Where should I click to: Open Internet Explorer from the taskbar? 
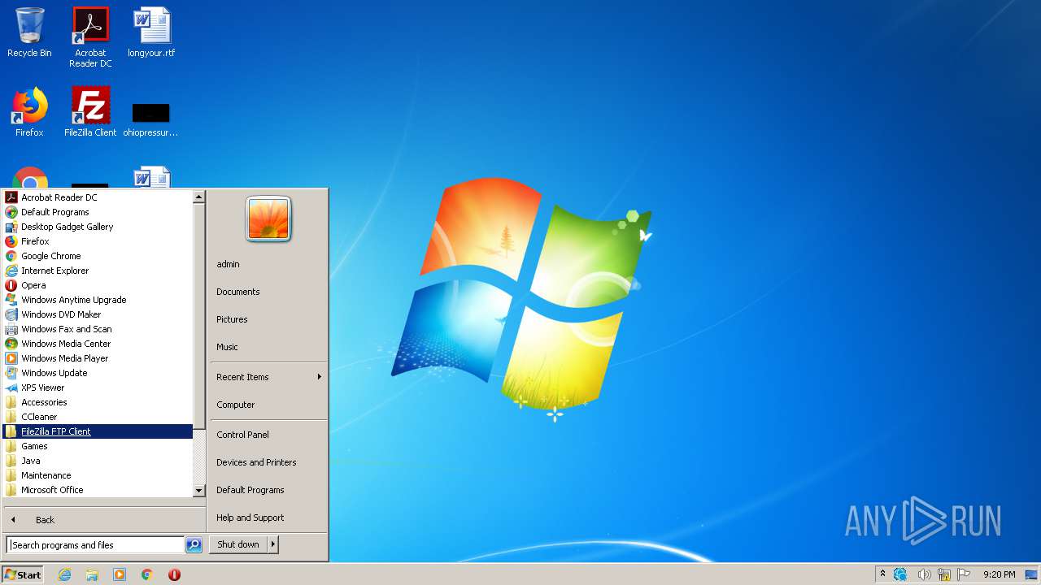(64, 574)
